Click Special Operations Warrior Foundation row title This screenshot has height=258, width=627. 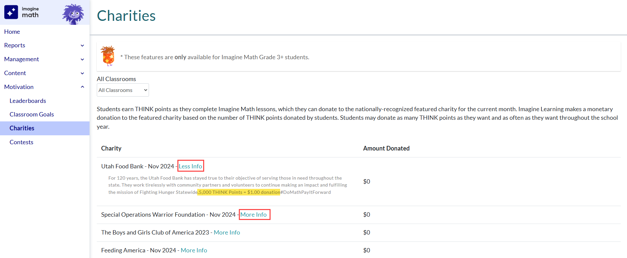[x=168, y=215]
